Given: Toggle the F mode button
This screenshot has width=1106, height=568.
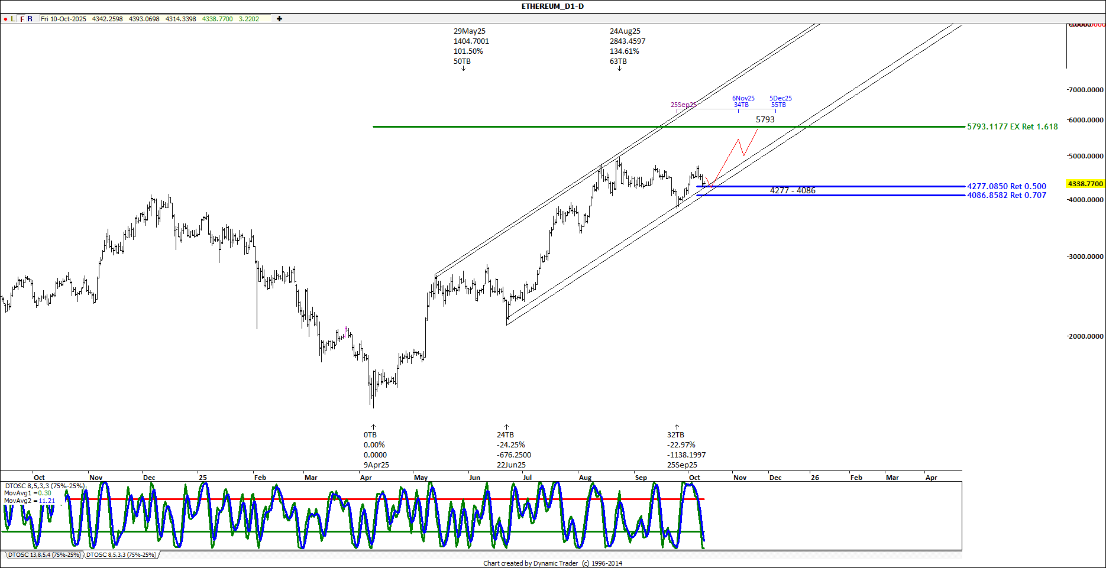Looking at the screenshot, I should tap(22, 19).
